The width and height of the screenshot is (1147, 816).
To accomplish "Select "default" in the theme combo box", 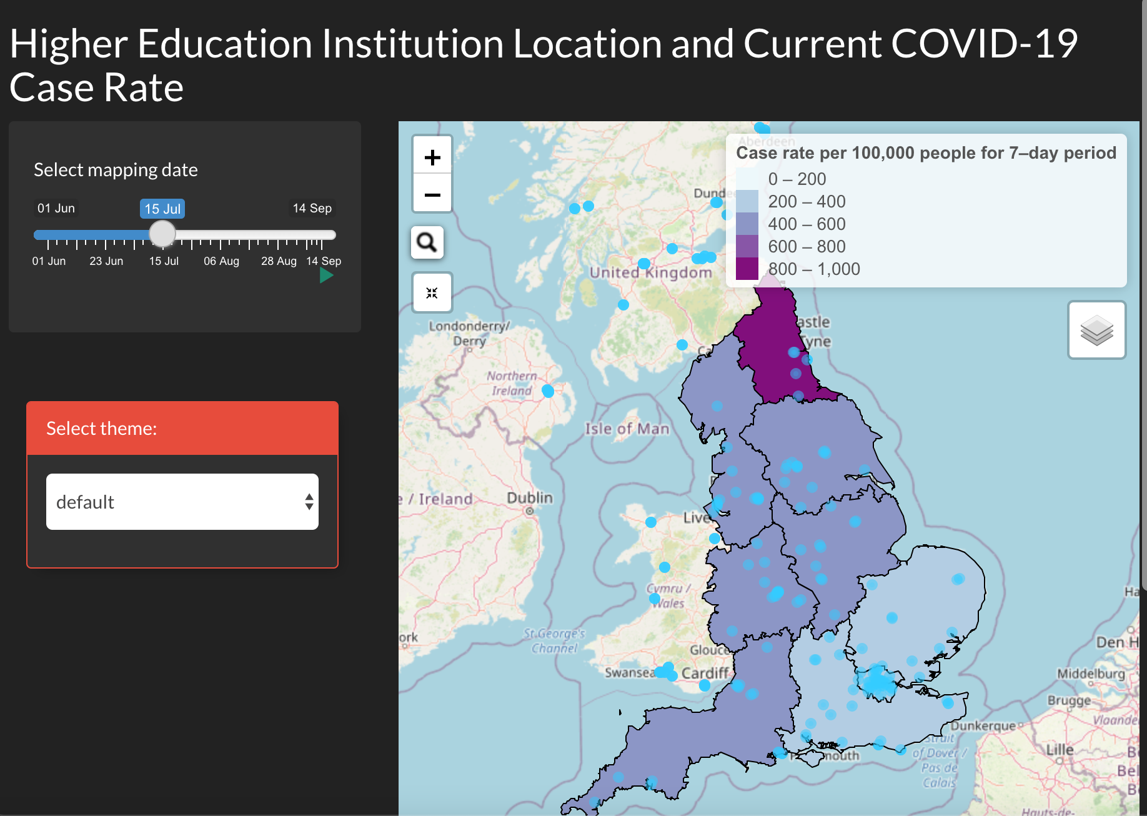I will point(181,502).
